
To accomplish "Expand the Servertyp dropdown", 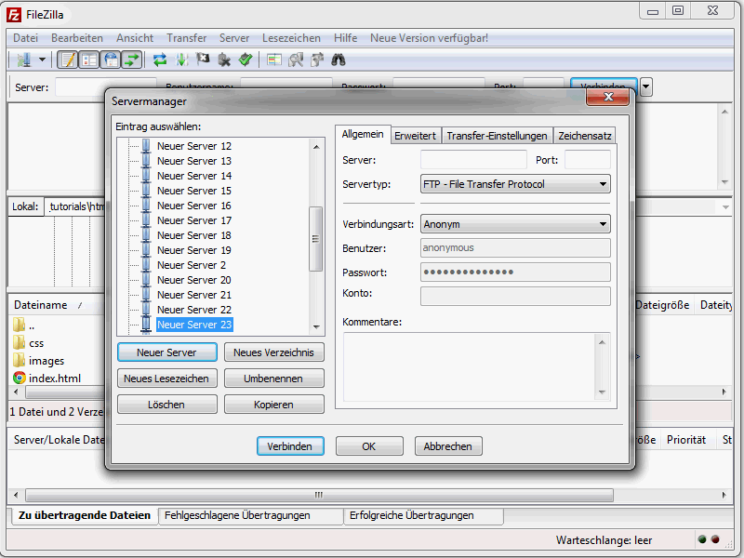I will (515, 184).
